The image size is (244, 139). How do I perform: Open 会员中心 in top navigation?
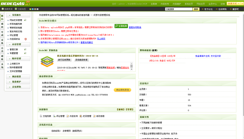click(212, 4)
